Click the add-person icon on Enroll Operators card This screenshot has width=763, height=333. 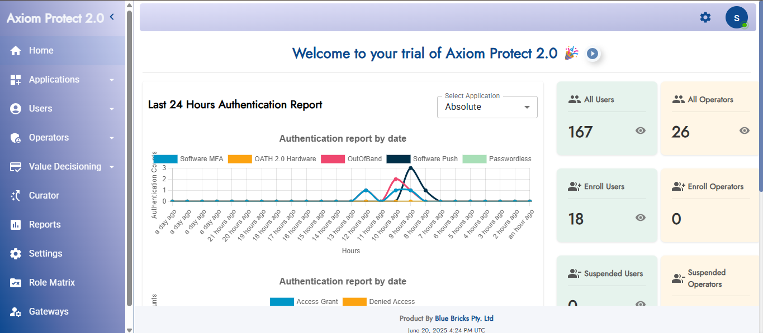679,187
